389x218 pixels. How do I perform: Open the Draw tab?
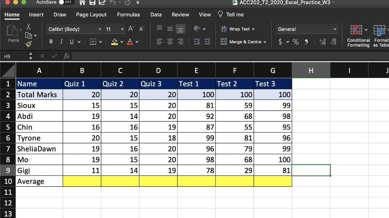(60, 15)
